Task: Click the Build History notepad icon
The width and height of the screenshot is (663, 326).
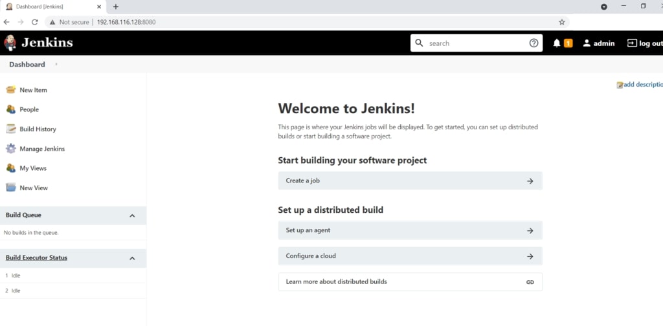Action: [x=11, y=129]
